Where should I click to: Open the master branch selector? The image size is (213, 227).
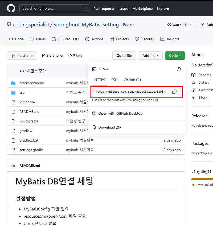[x=22, y=56]
